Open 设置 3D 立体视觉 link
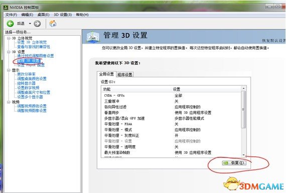 click(x=32, y=42)
